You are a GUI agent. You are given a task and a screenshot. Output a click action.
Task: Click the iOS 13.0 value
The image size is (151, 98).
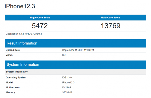click(x=67, y=77)
